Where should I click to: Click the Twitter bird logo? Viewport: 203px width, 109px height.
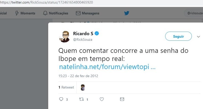[x=127, y=13]
